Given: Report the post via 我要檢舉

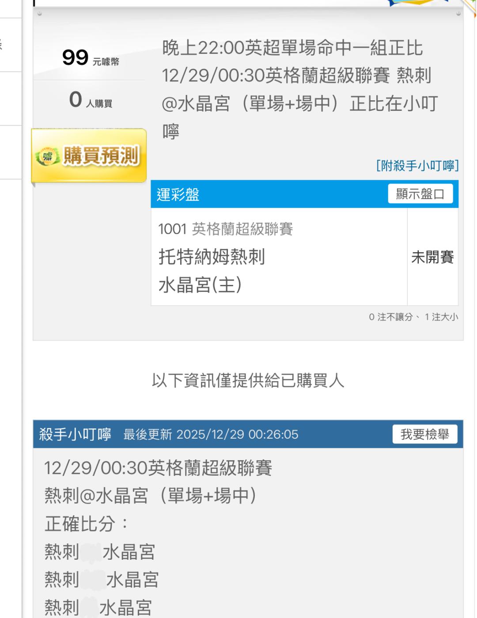Looking at the screenshot, I should (x=424, y=434).
